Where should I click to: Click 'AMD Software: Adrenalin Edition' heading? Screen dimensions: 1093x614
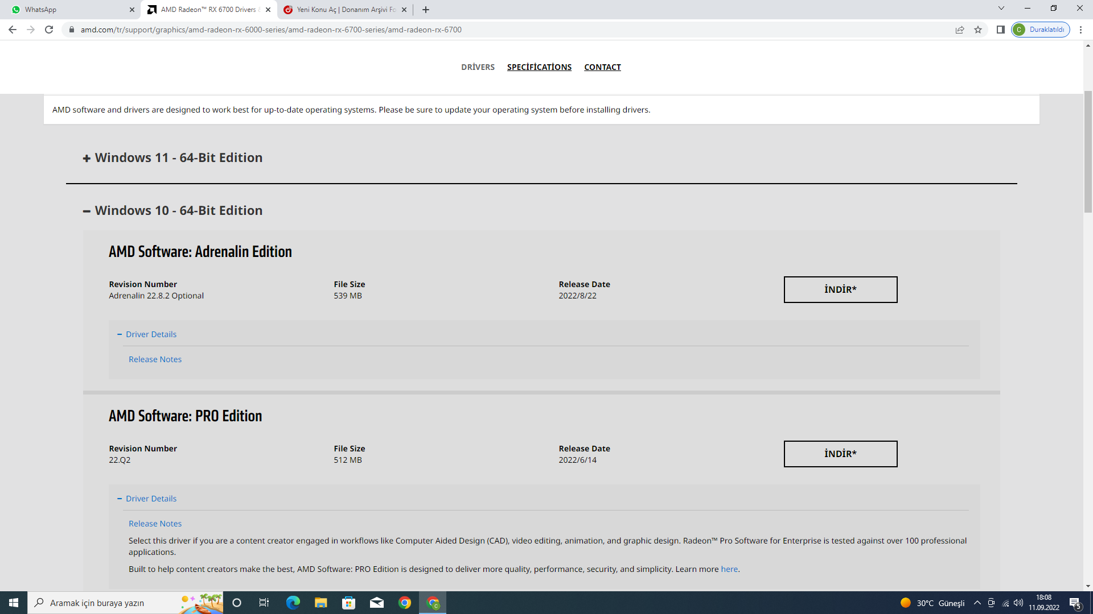point(200,252)
